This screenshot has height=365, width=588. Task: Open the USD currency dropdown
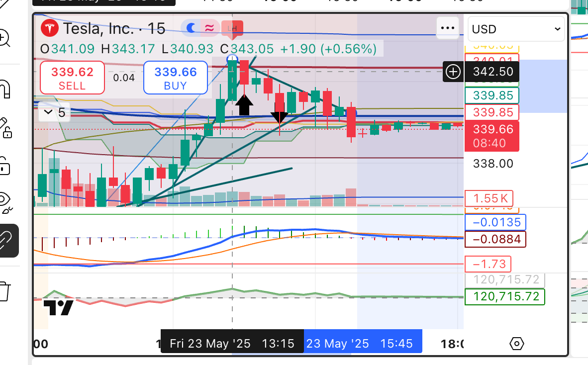pyautogui.click(x=516, y=29)
